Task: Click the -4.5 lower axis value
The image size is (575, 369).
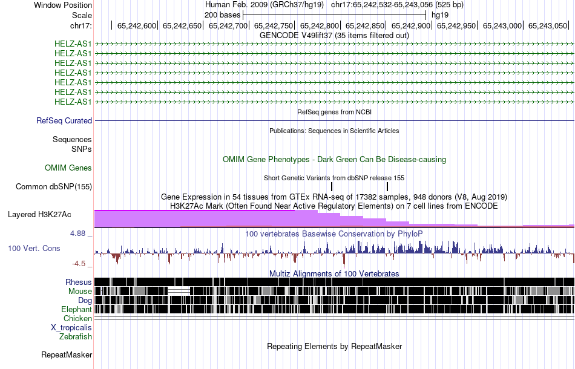Action: point(79,264)
